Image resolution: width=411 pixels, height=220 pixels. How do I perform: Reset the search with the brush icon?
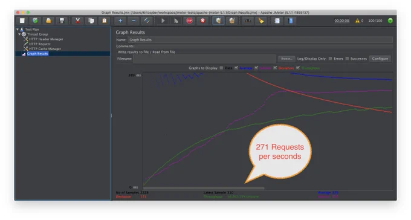261,21
